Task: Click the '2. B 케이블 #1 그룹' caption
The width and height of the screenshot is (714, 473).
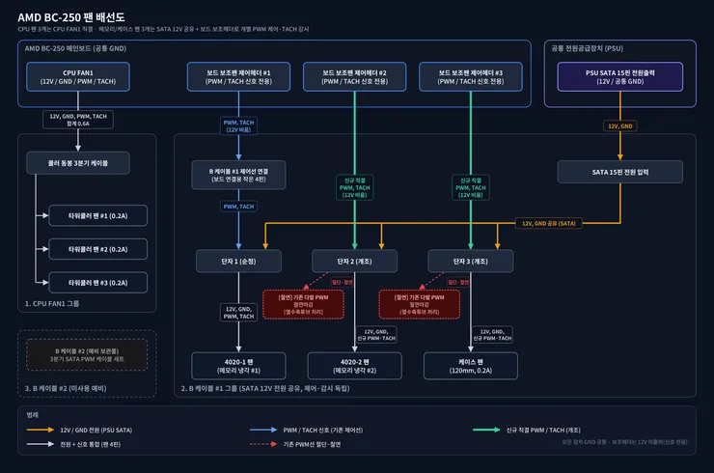Action: pos(265,388)
